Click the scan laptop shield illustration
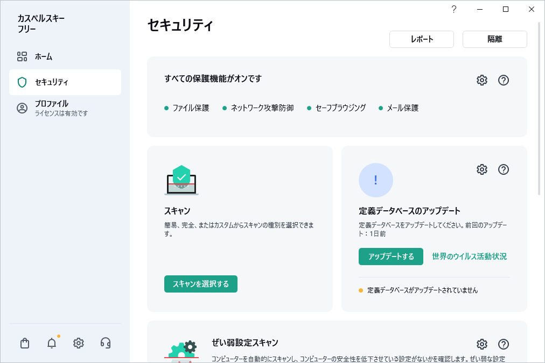Viewport: 545px width, 363px height. point(181,180)
